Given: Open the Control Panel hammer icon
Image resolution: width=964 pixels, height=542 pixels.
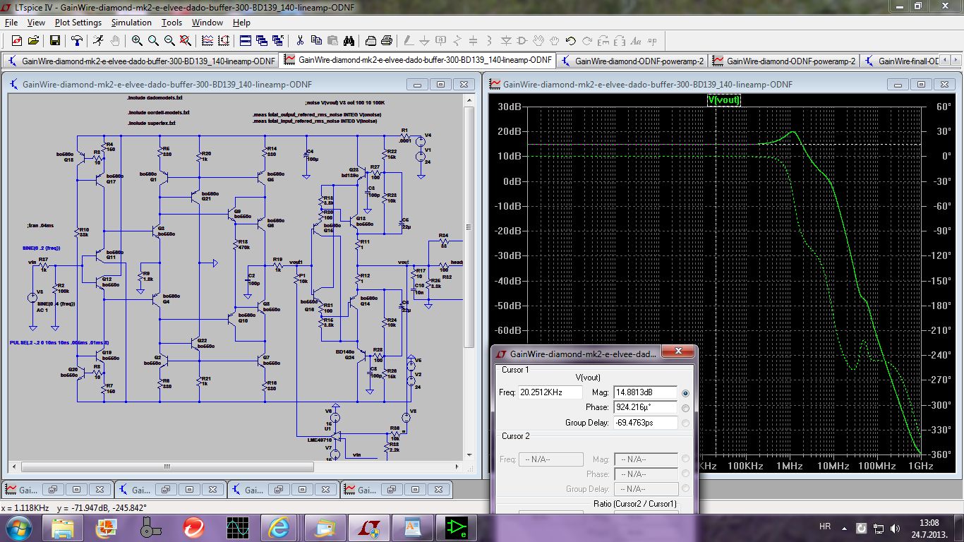Looking at the screenshot, I should pos(76,40).
